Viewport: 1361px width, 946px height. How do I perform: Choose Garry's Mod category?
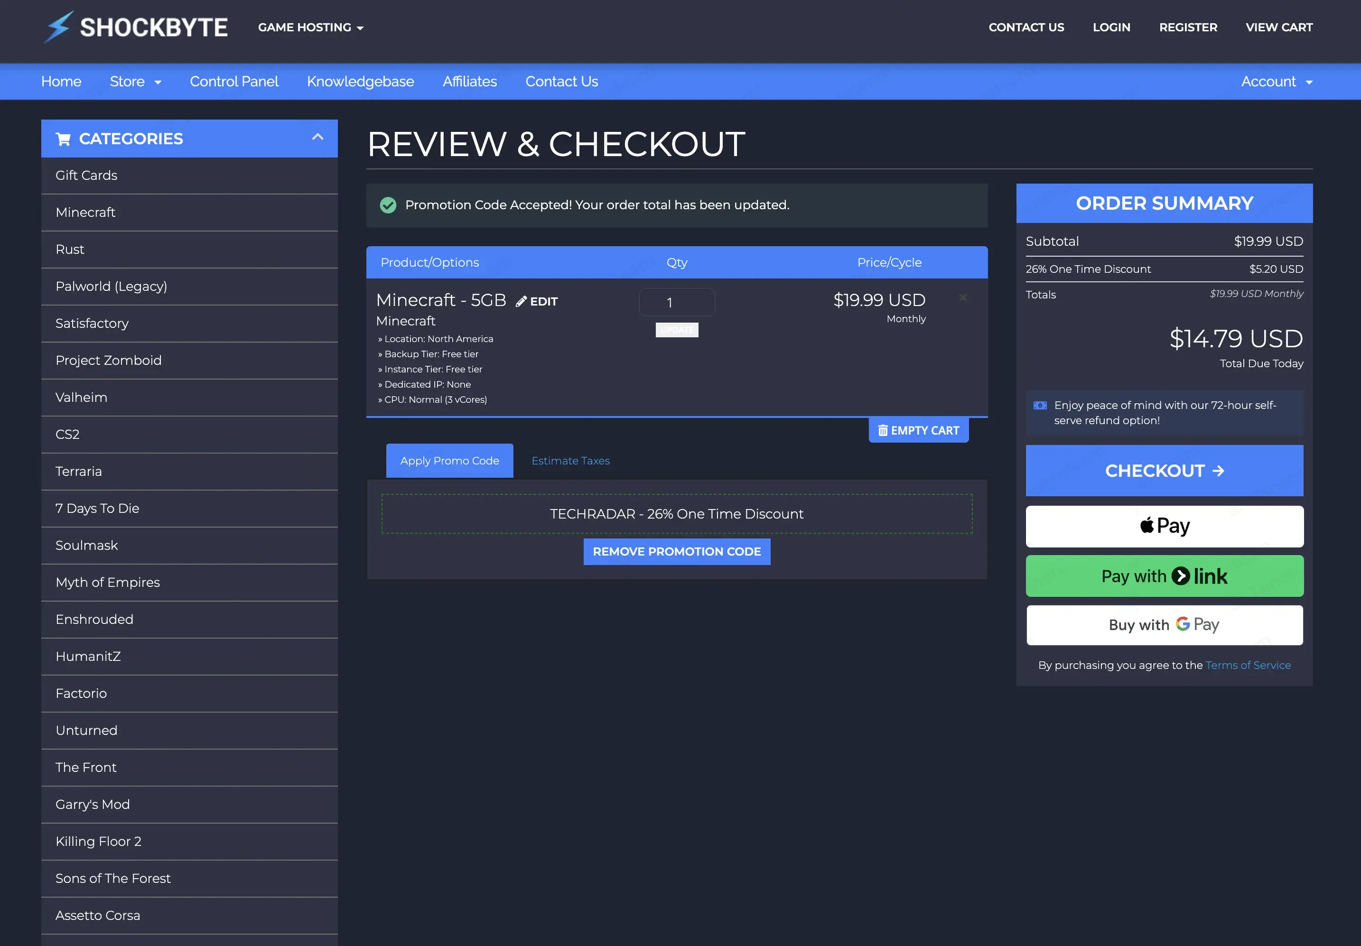pyautogui.click(x=189, y=804)
